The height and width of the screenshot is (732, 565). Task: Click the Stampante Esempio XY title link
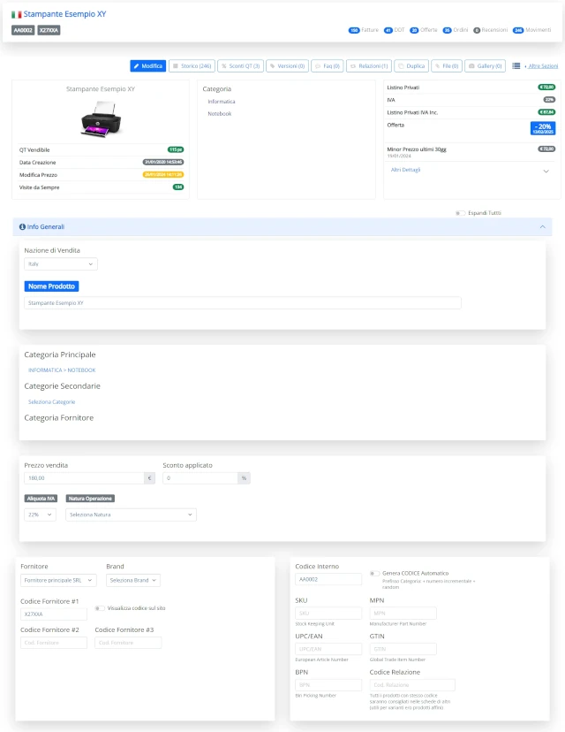click(x=64, y=14)
